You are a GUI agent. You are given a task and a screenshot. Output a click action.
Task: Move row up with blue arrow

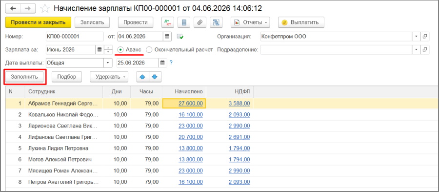pyautogui.click(x=143, y=77)
